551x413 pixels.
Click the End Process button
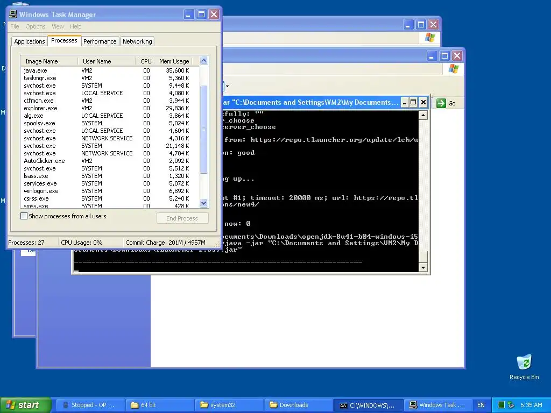(182, 218)
